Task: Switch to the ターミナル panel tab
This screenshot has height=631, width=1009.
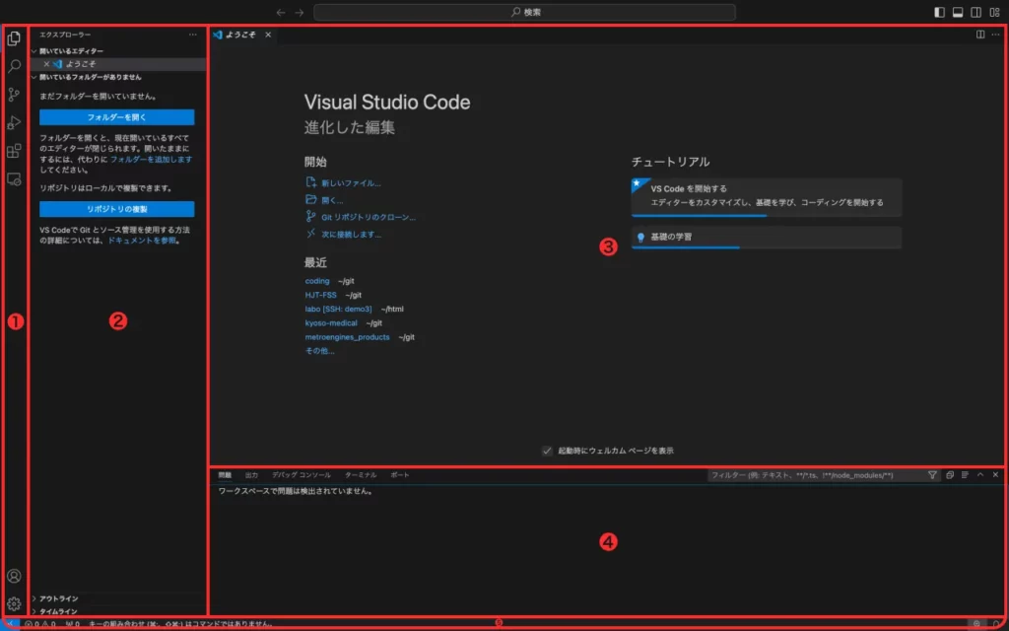Action: pyautogui.click(x=361, y=475)
